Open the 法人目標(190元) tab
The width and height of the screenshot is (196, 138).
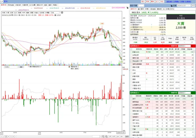pos(169,9)
